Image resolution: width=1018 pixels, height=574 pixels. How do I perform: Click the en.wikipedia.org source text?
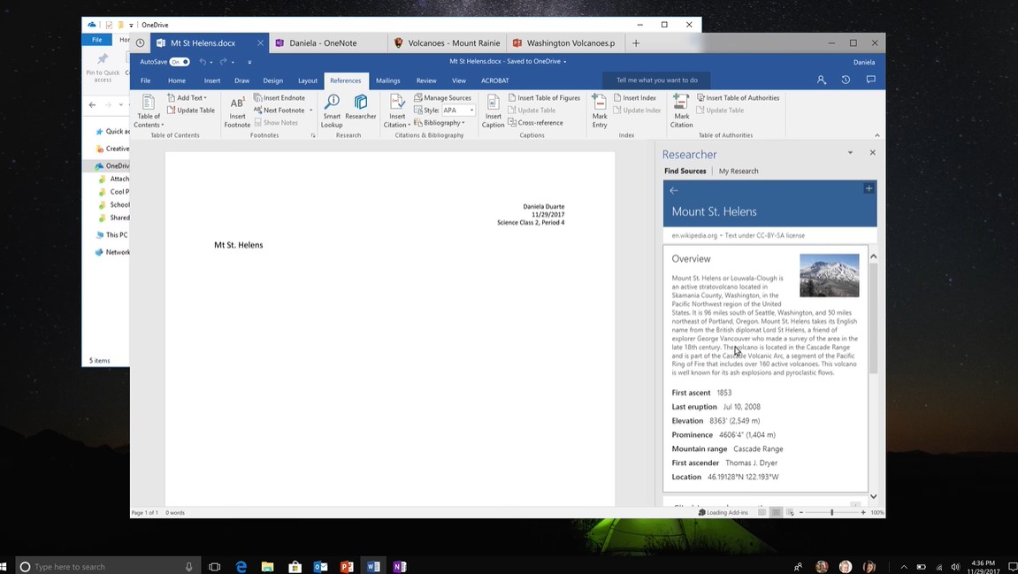[x=694, y=236]
